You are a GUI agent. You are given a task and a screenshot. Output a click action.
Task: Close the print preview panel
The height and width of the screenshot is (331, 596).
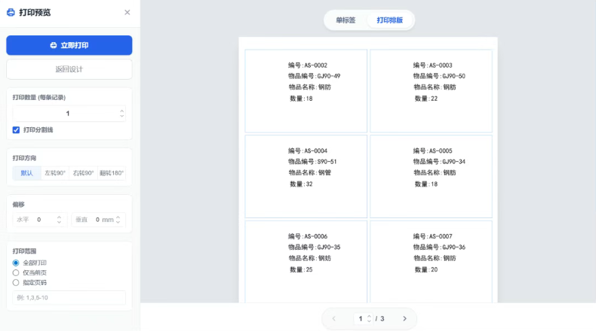pyautogui.click(x=127, y=13)
